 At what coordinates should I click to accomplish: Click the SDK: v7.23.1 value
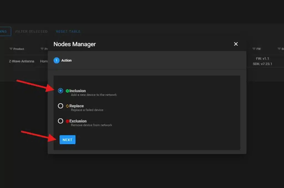pos(262,64)
